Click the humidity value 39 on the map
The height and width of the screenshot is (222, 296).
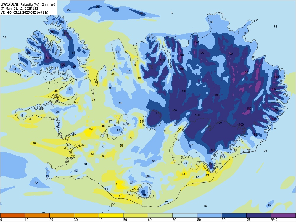[x=91, y=129]
